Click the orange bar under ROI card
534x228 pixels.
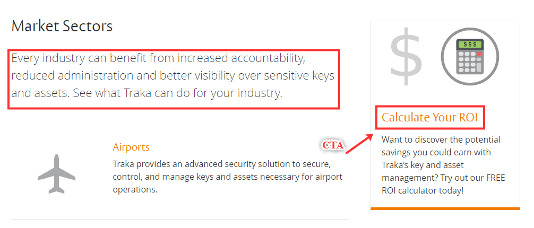[445, 208]
